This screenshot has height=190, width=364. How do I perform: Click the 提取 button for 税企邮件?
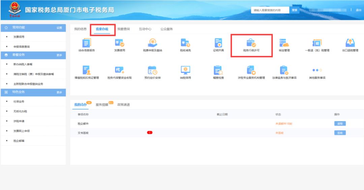(340, 124)
